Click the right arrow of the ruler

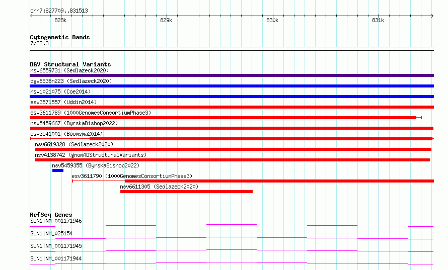tap(432, 16)
